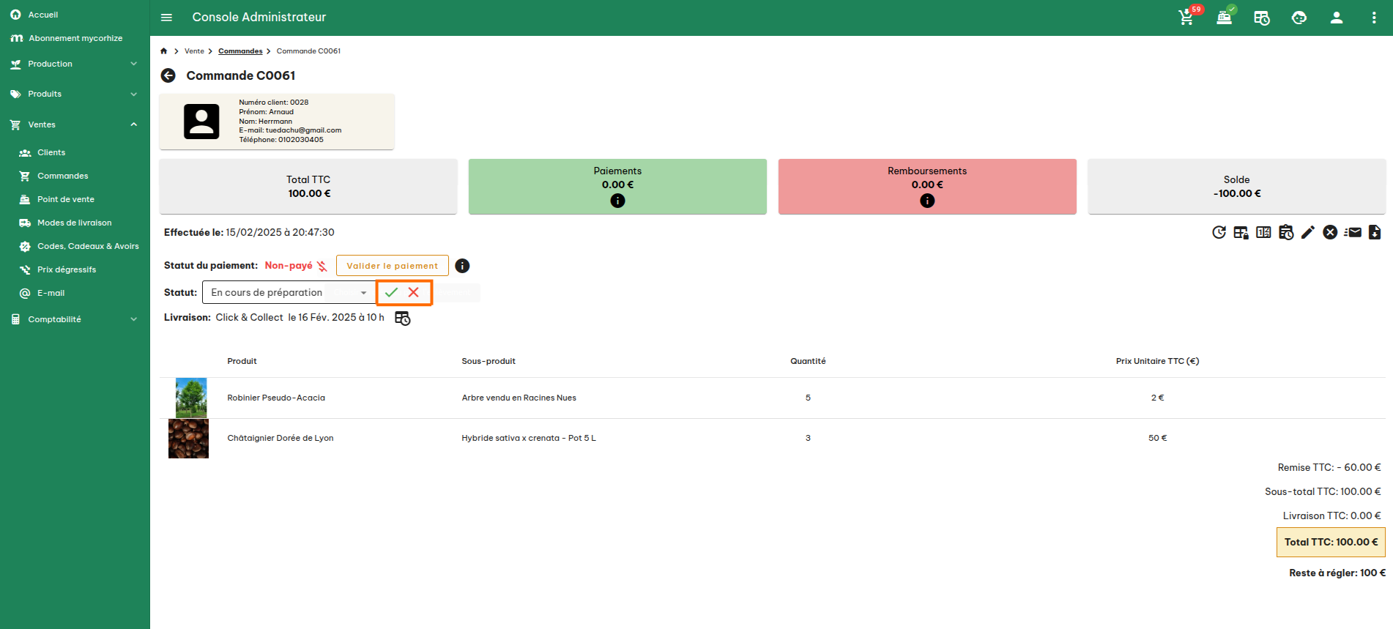
Task: Expand the Produits sidebar section
Action: coord(75,94)
